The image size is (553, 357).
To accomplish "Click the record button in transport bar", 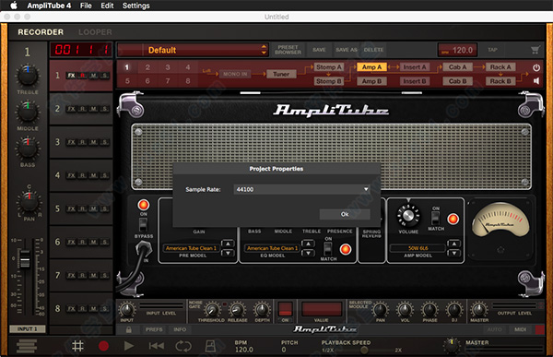I will (103, 346).
